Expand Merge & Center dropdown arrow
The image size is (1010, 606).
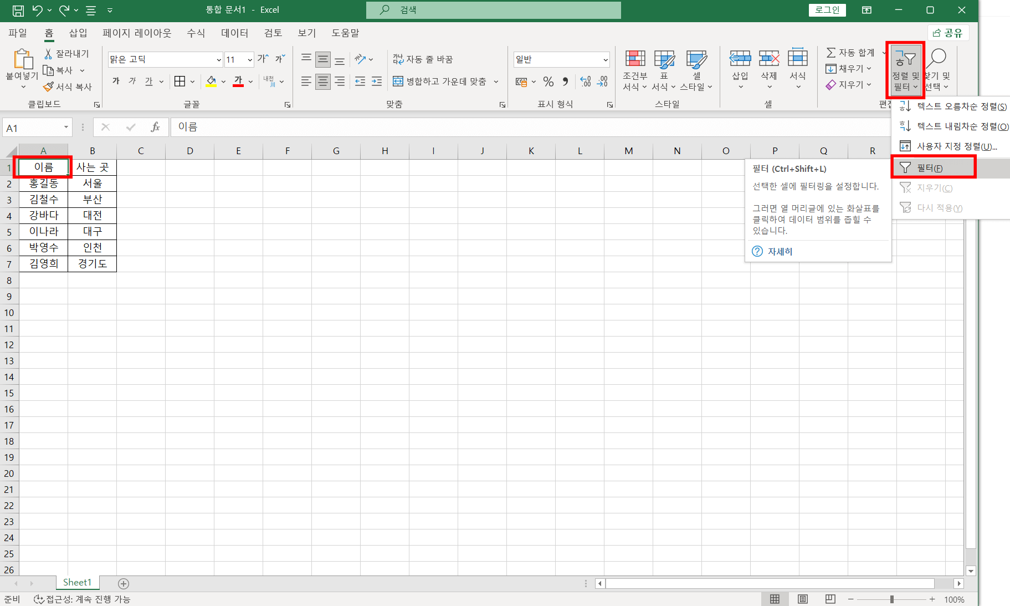(x=496, y=82)
